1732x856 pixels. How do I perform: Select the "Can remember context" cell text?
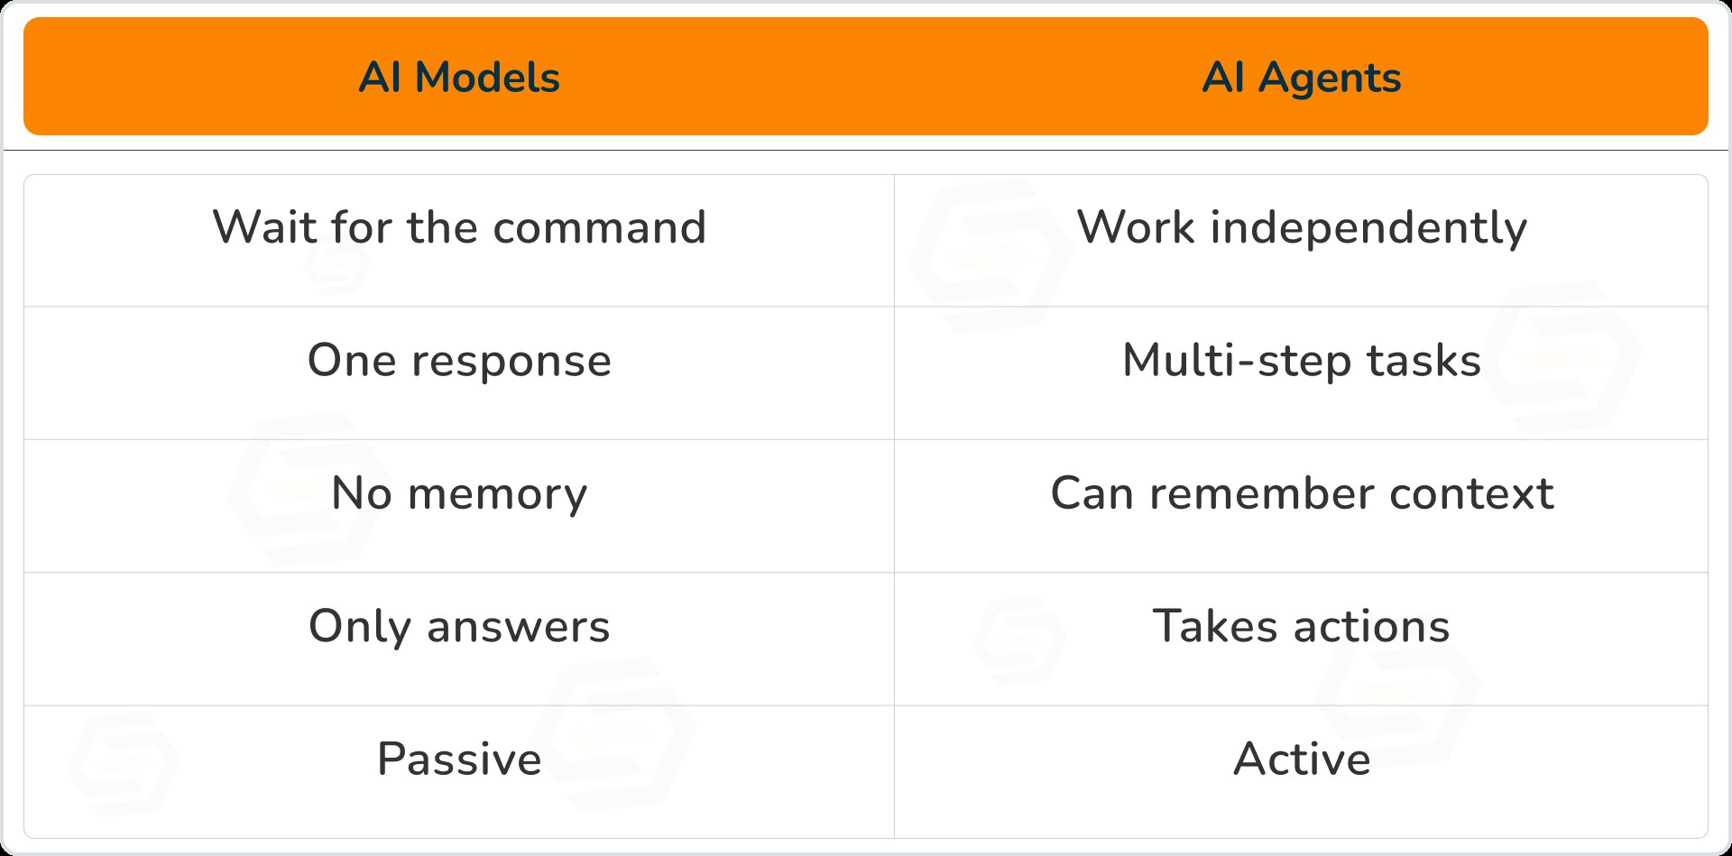point(1301,493)
